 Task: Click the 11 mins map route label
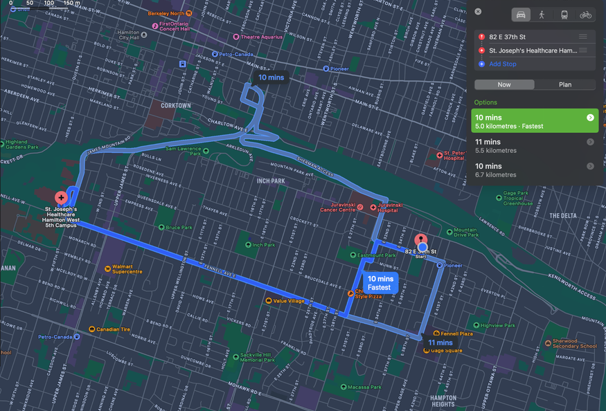[440, 342]
